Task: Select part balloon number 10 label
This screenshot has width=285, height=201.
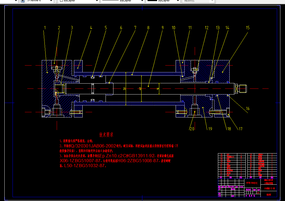Action: pos(173,28)
